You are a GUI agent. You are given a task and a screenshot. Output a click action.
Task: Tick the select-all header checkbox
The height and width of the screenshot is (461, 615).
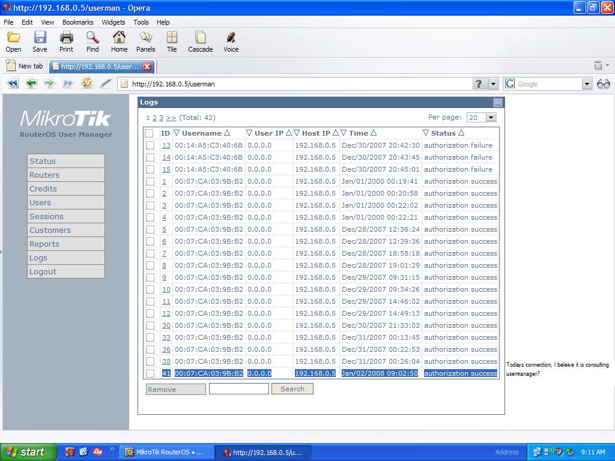click(149, 133)
